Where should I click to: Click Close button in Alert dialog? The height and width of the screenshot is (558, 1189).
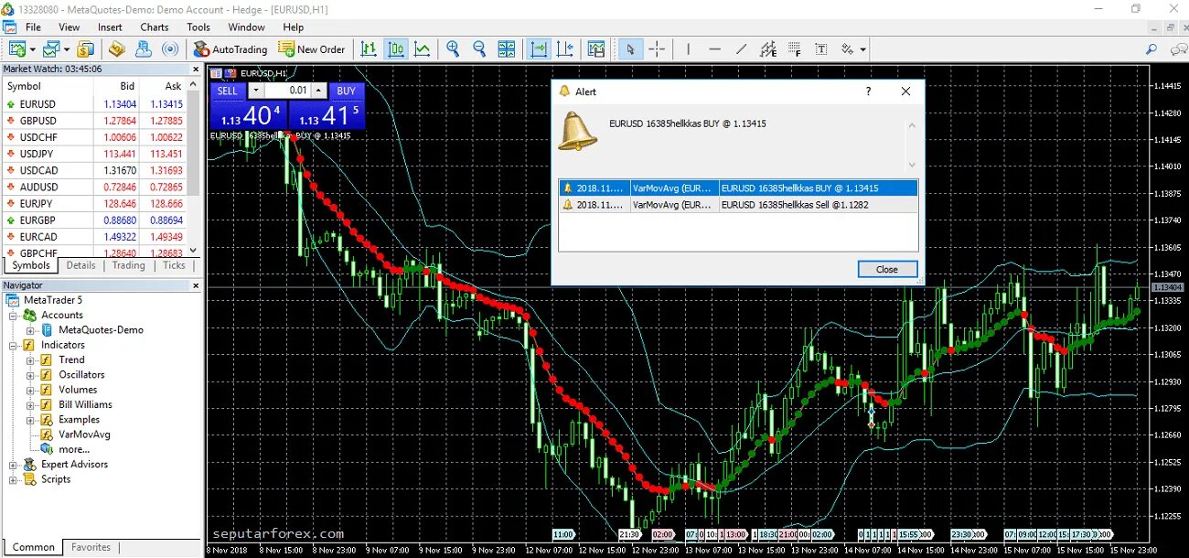pos(887,269)
